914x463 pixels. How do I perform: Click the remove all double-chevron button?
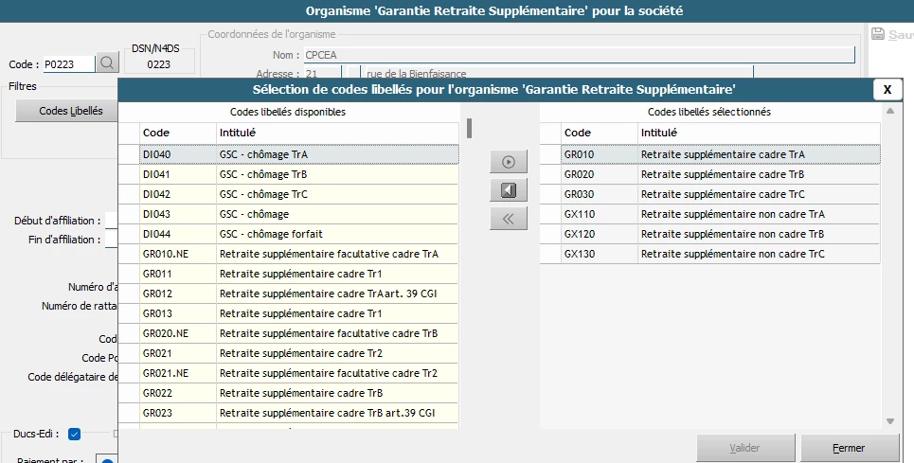[x=509, y=219]
